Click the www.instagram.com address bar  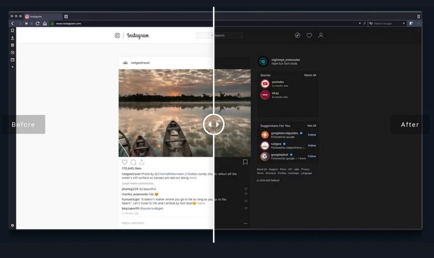205,24
